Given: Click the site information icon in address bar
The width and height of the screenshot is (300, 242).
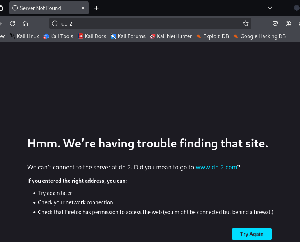Looking at the screenshot, I should [55, 23].
